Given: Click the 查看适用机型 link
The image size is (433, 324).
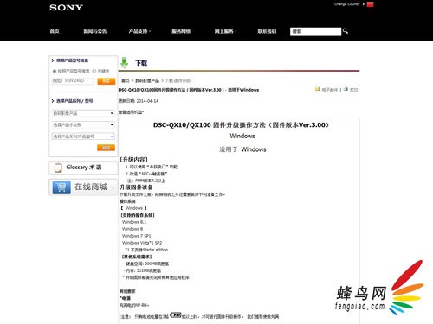Looking at the screenshot, I should 131,112.
